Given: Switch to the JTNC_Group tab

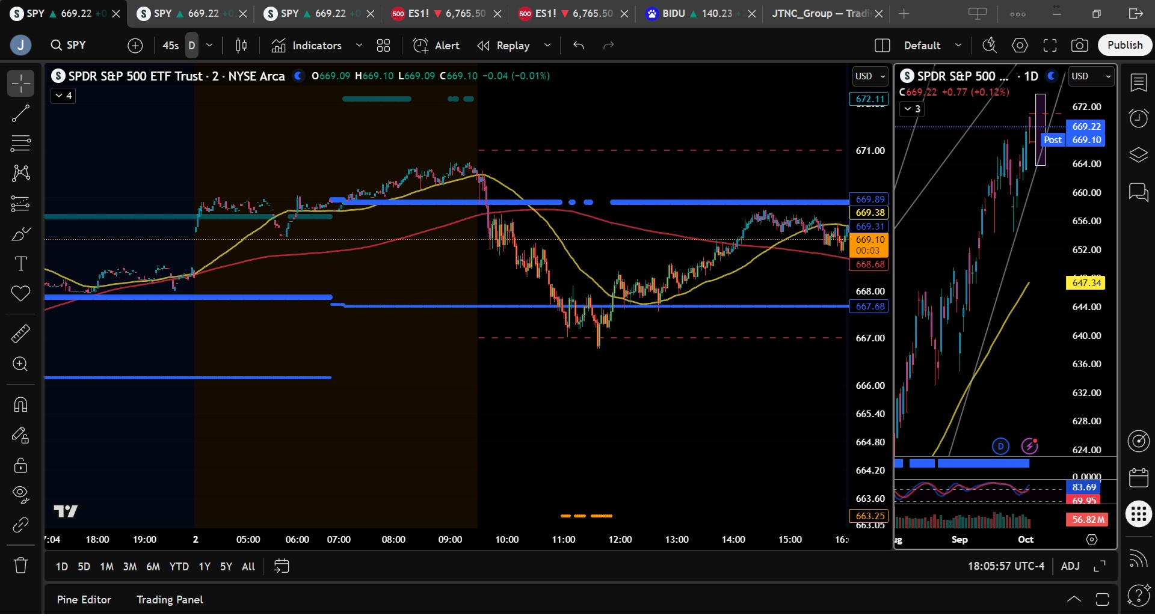Looking at the screenshot, I should (x=821, y=13).
